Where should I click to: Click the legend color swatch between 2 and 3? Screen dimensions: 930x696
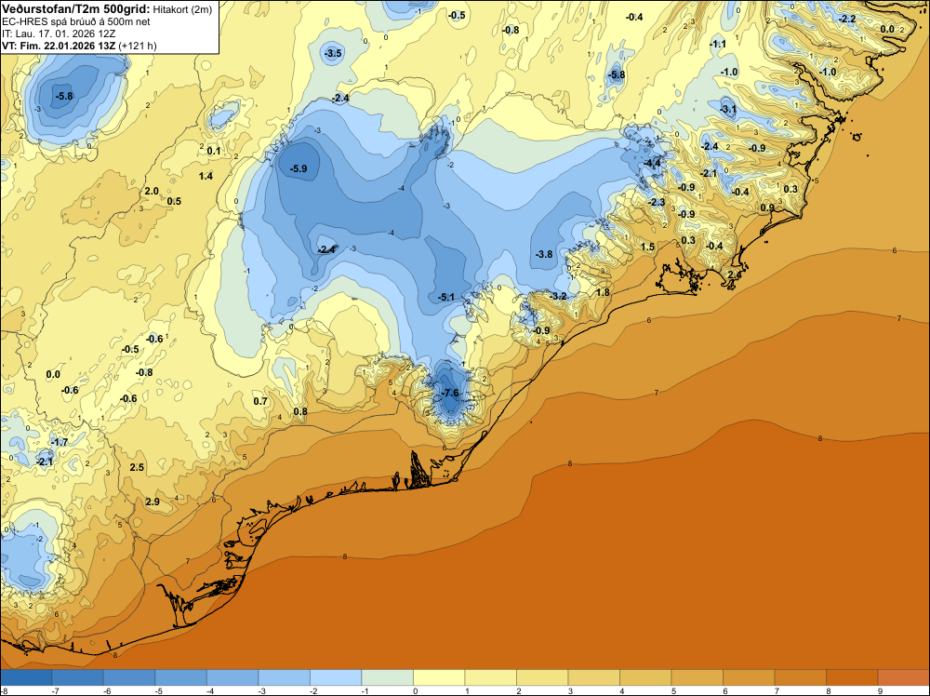tap(542, 677)
